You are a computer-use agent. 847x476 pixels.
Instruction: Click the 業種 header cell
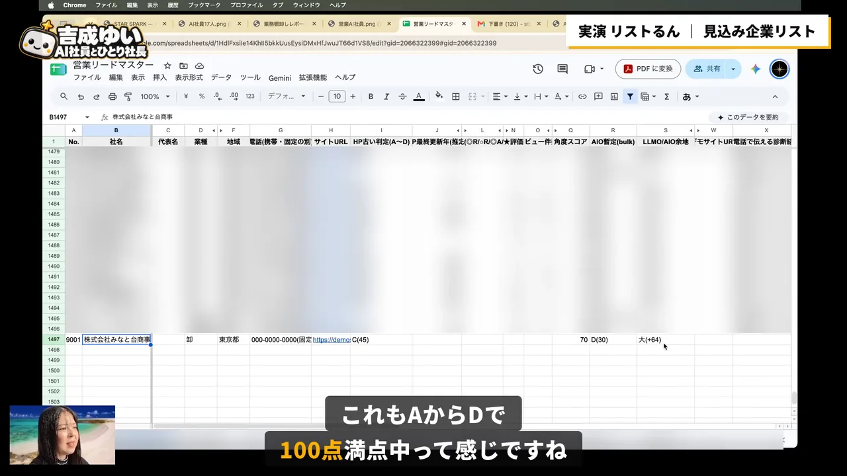pyautogui.click(x=201, y=141)
